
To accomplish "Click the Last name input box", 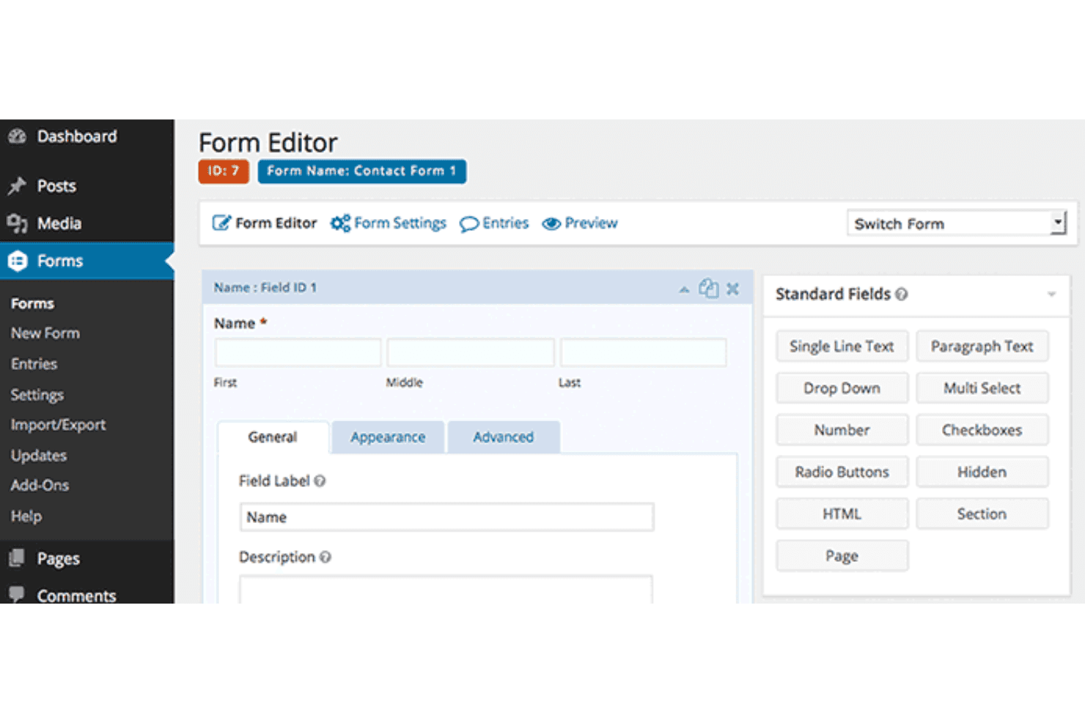I will click(x=643, y=352).
